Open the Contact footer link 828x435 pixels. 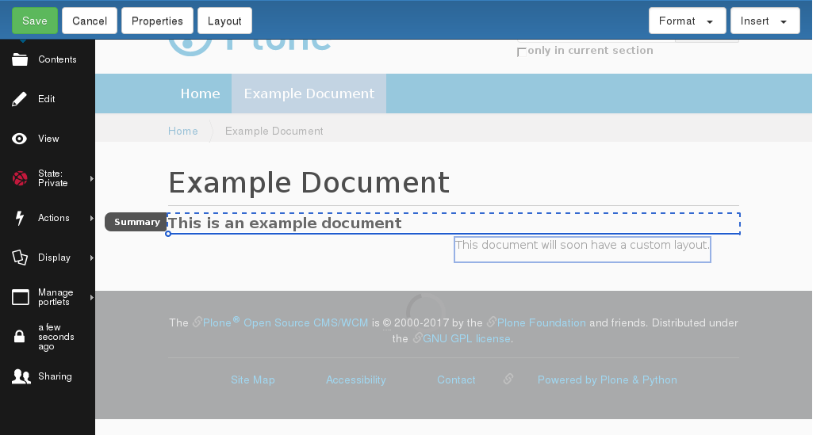point(456,380)
